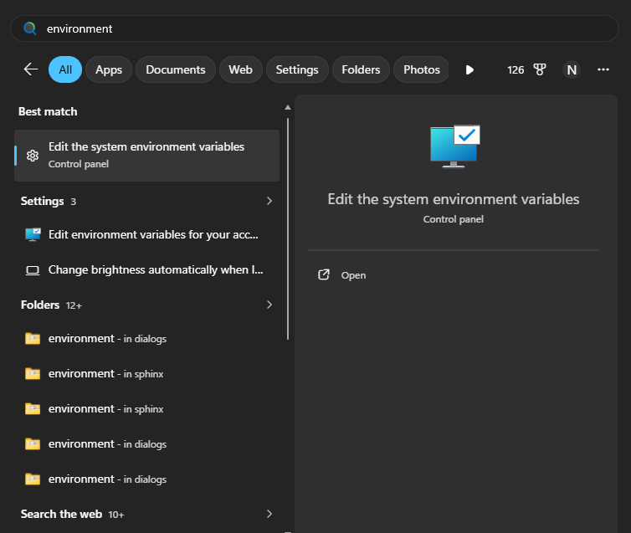This screenshot has height=533, width=631.
Task: Open 'Edit environment variables for your acc...'
Action: (x=147, y=234)
